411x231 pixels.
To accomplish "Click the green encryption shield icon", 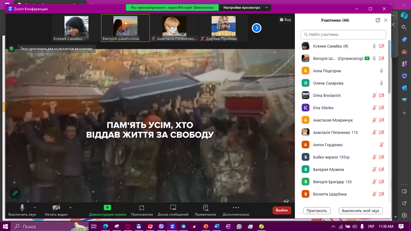I will [x=11, y=48].
